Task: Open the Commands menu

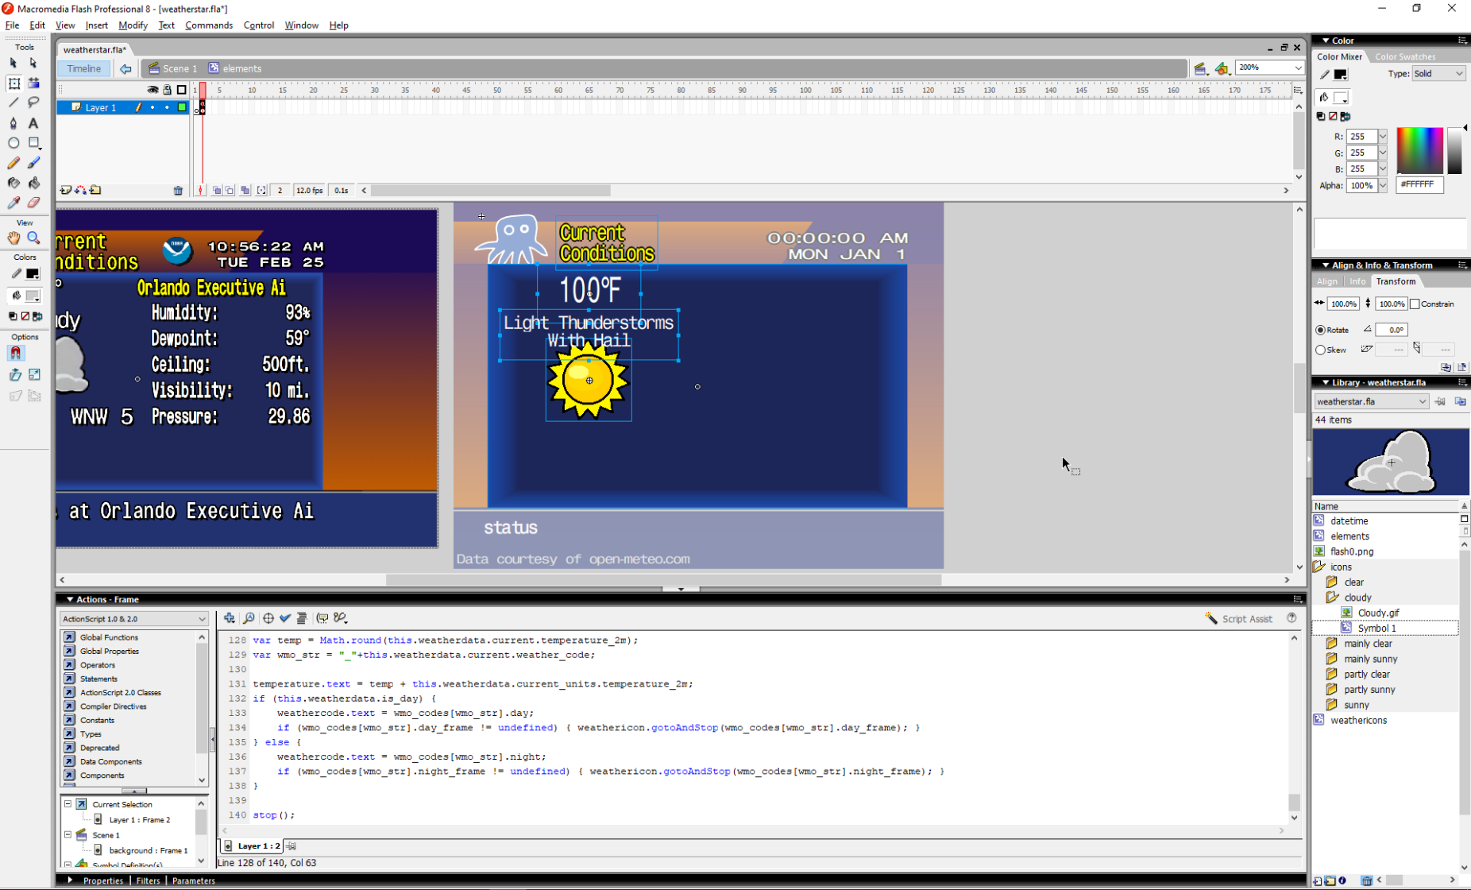Action: point(209,25)
